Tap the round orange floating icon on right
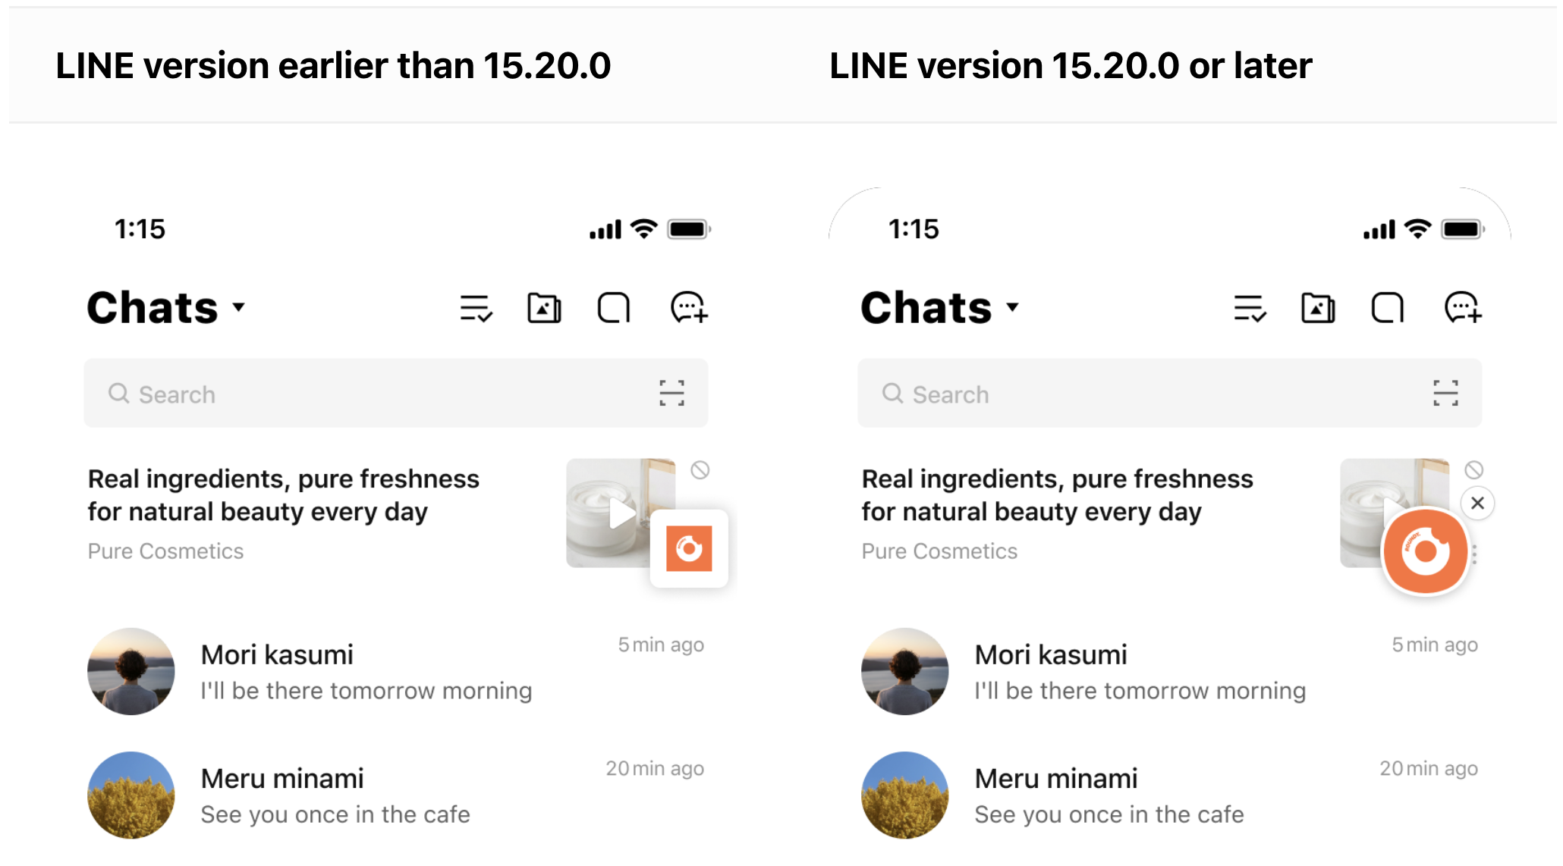 (1425, 551)
